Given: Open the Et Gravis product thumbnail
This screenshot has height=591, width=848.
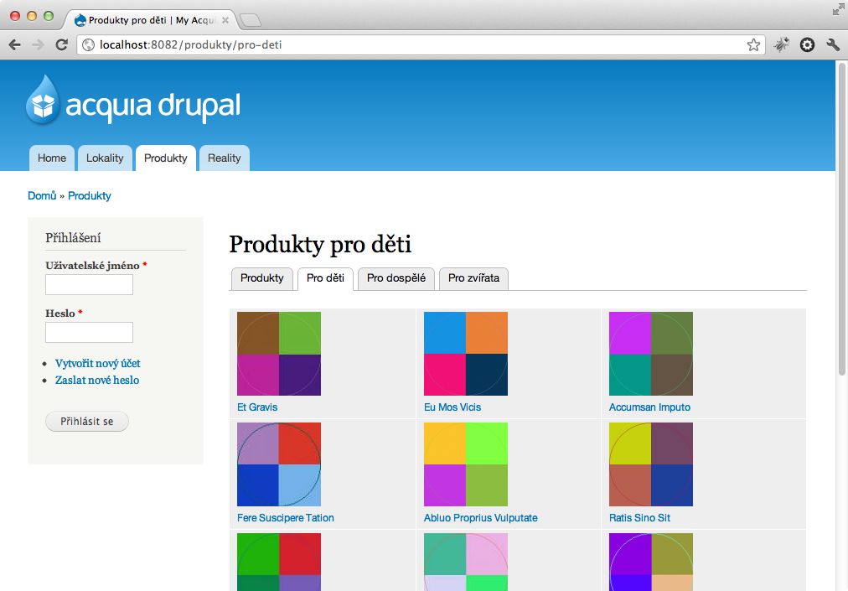Looking at the screenshot, I should point(279,354).
